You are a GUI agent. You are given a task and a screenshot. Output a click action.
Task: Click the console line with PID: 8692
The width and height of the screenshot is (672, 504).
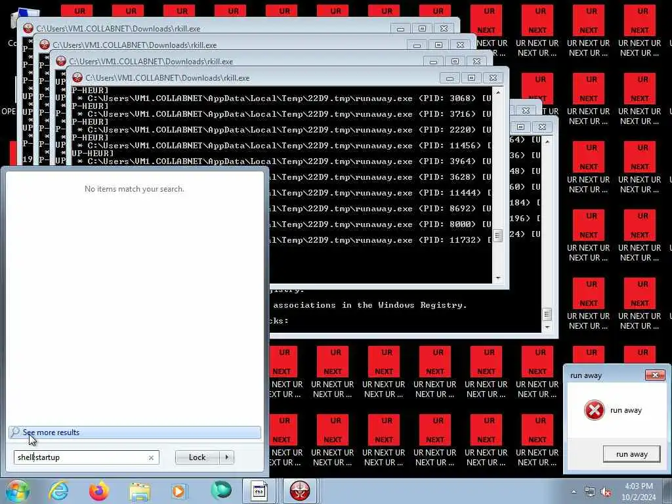[381, 209]
